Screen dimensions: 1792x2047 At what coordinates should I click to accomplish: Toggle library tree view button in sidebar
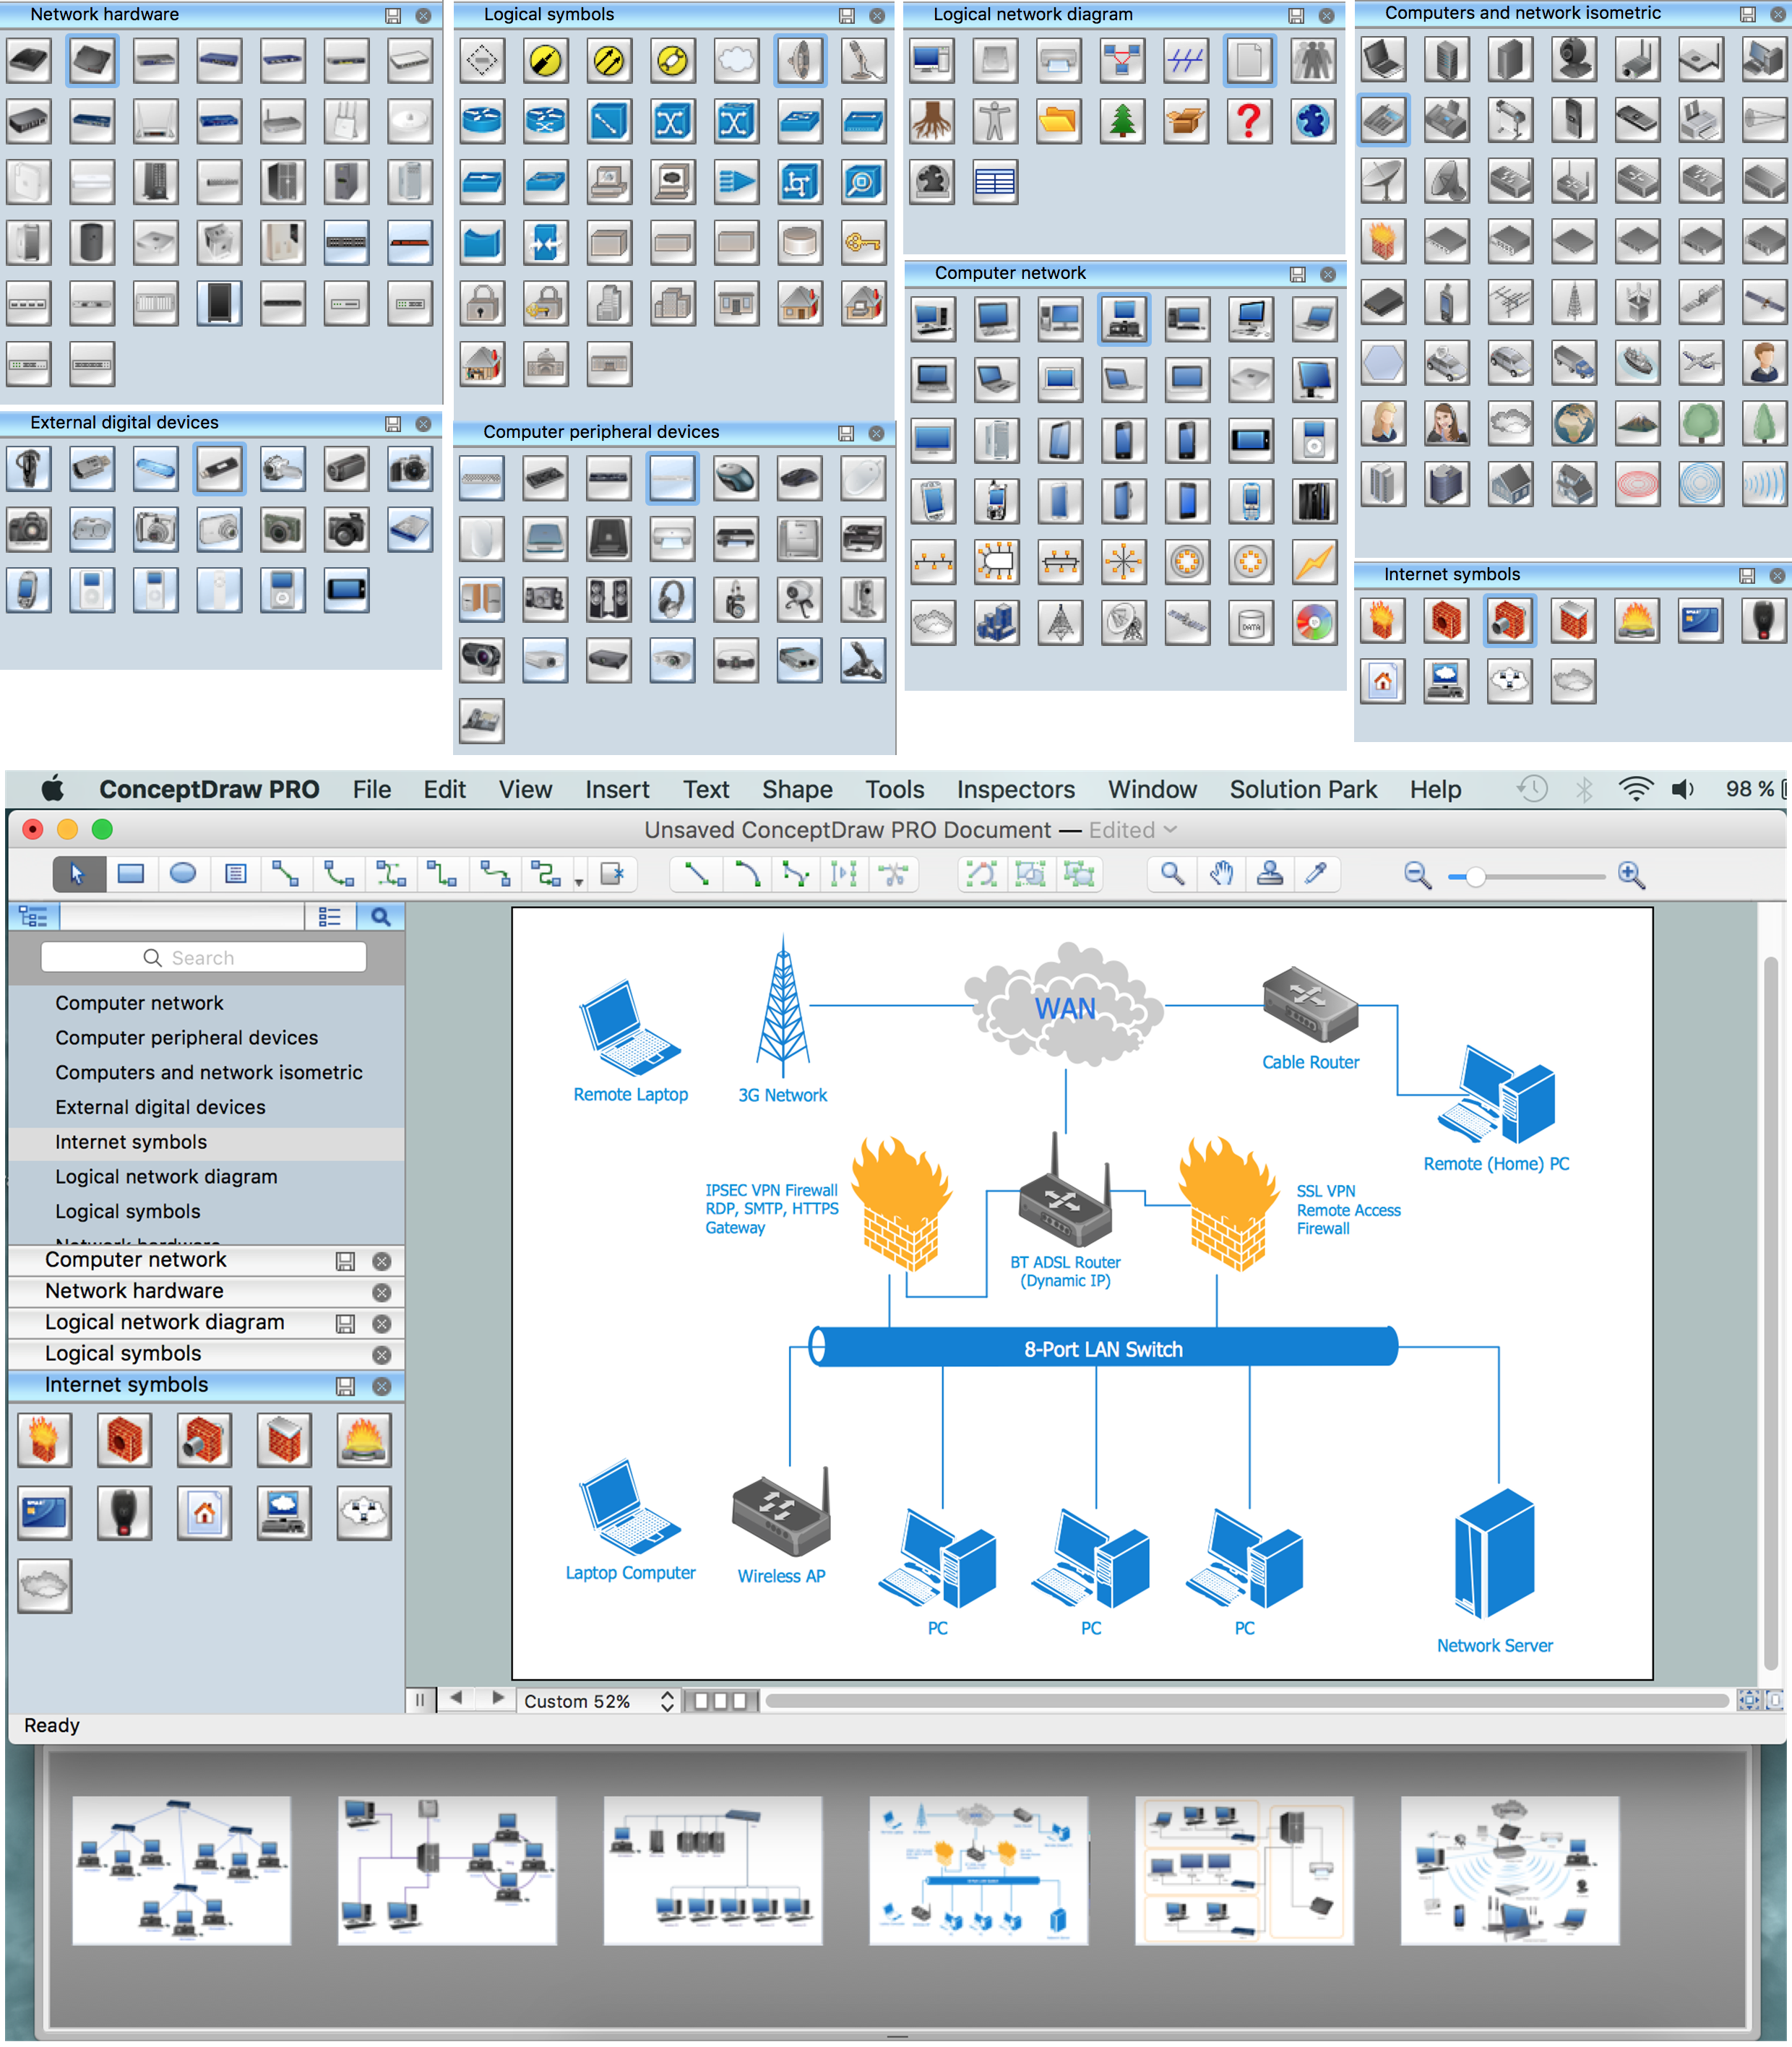point(34,916)
